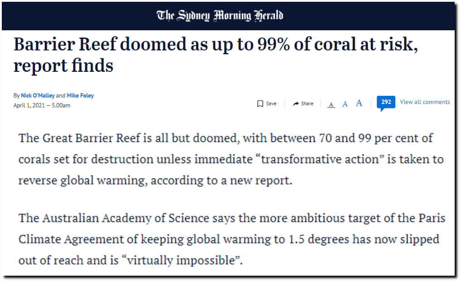This screenshot has height=282, width=461.
Task: Select the smallest underlined A font size
Action: 331,105
